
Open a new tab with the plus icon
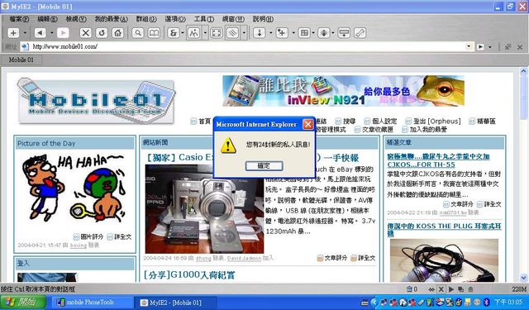point(13,33)
